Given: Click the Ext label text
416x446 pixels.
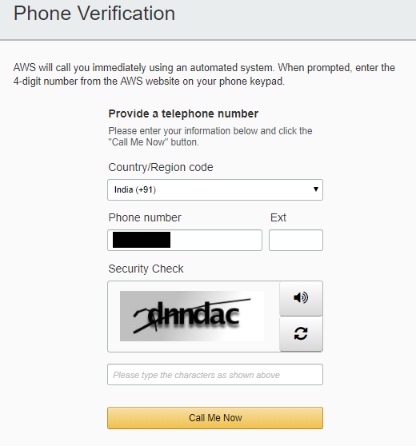Looking at the screenshot, I should coord(278,217).
